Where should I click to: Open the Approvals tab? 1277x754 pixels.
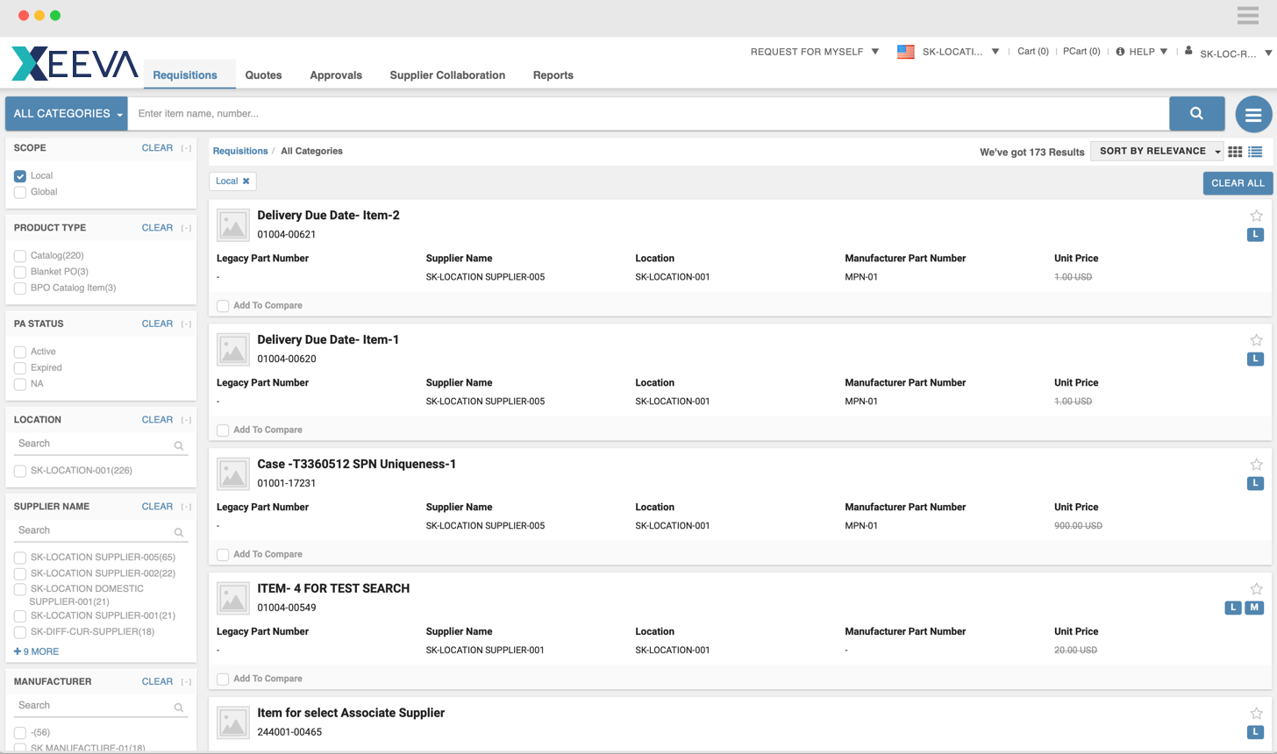click(x=336, y=75)
